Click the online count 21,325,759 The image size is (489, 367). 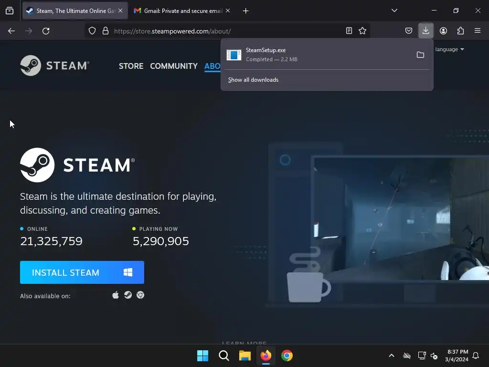[x=51, y=241]
